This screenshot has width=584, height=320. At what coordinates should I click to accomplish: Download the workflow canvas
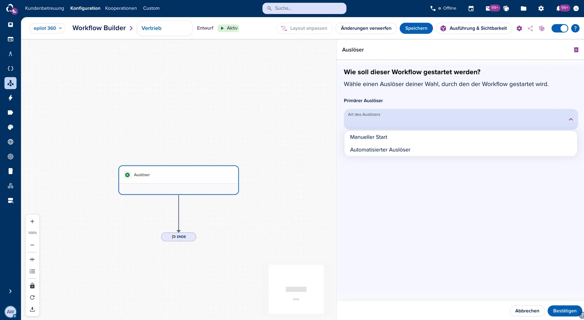[x=32, y=309]
